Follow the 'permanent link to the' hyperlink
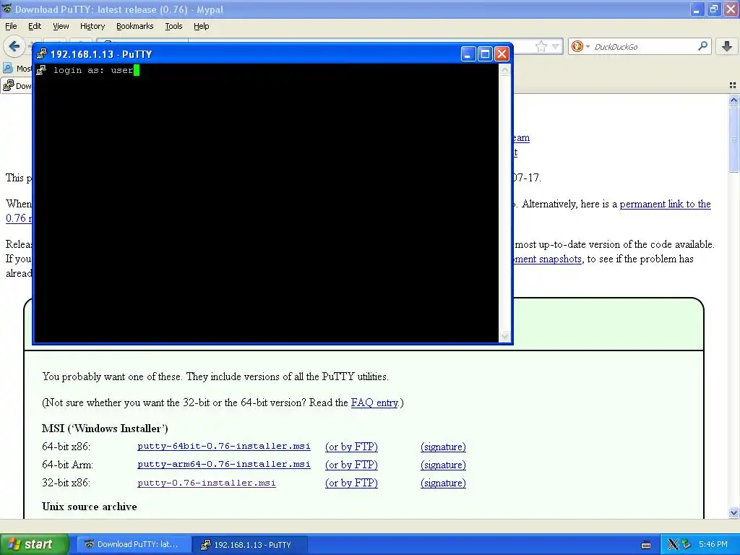Image resolution: width=740 pixels, height=555 pixels. pyautogui.click(x=665, y=204)
